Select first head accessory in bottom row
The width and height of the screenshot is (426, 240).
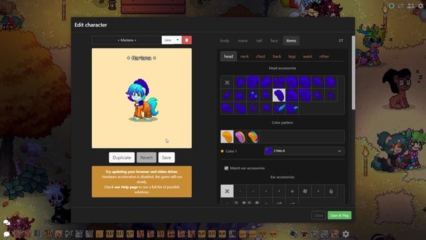tap(227, 108)
